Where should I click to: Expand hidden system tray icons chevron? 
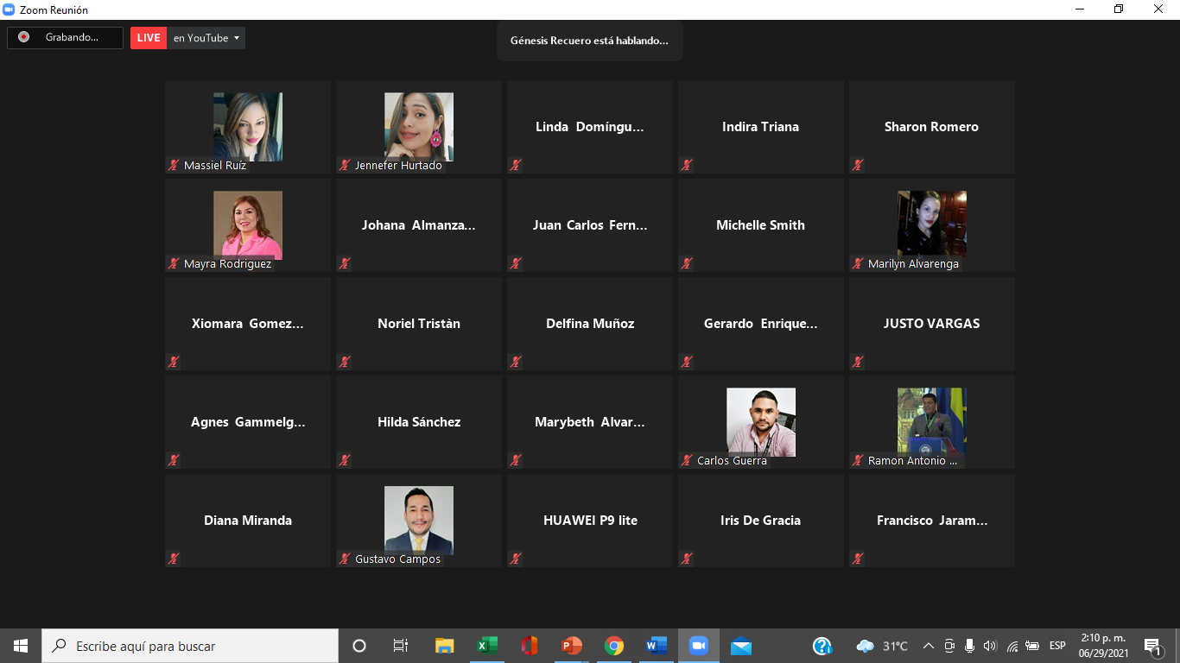(929, 646)
